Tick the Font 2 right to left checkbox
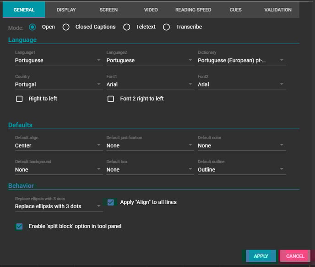Image resolution: width=315 pixels, height=267 pixels. (x=110, y=99)
